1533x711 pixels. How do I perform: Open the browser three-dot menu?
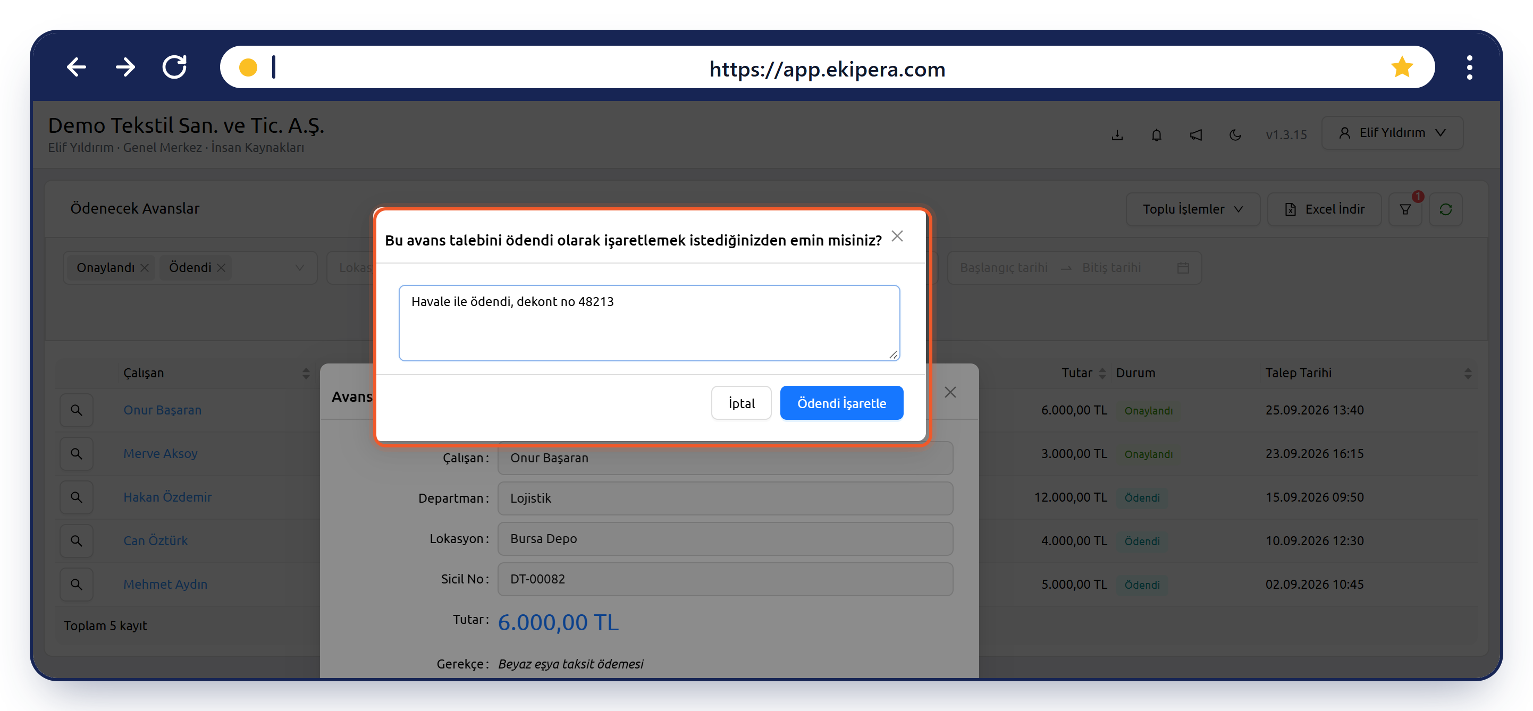pos(1469,67)
